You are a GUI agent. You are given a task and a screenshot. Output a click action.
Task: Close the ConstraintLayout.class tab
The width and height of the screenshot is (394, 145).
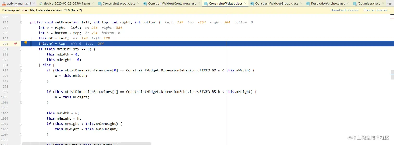[x=138, y=4]
